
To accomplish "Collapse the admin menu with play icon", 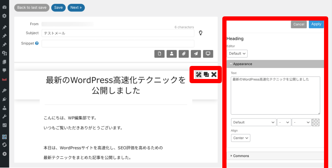I will pyautogui.click(x=5, y=154).
